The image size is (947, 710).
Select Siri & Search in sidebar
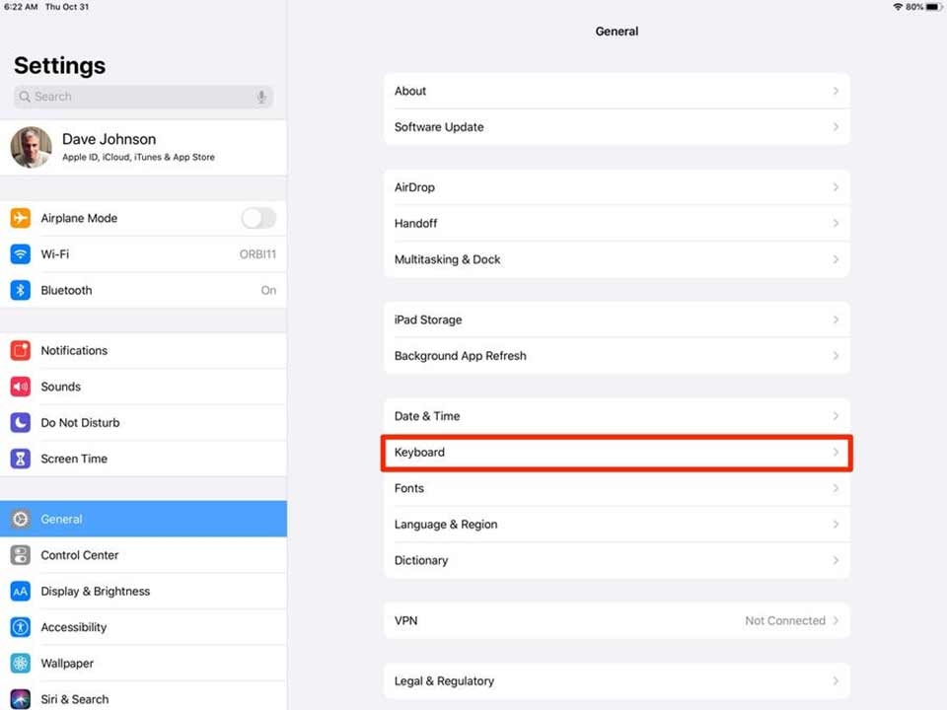click(x=143, y=696)
